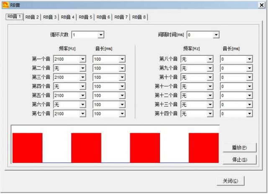The height and width of the screenshot is (194, 268).
Task: Close the RB音 dialog with the X
Action: coord(261,5)
